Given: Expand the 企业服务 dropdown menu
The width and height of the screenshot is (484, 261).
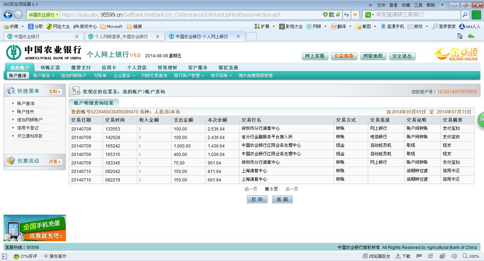Looking at the screenshot, I should pyautogui.click(x=124, y=76).
